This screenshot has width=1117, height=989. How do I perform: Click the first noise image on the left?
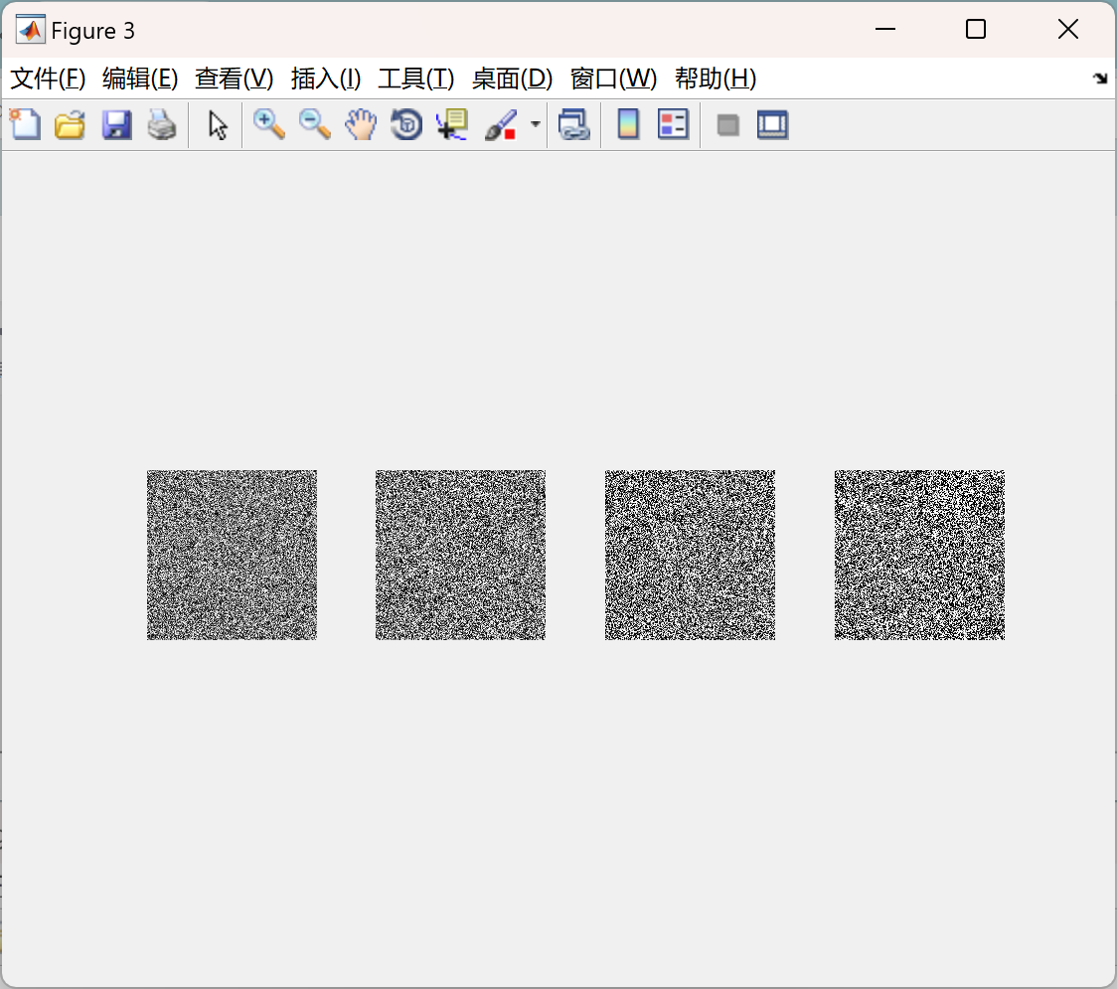(232, 555)
